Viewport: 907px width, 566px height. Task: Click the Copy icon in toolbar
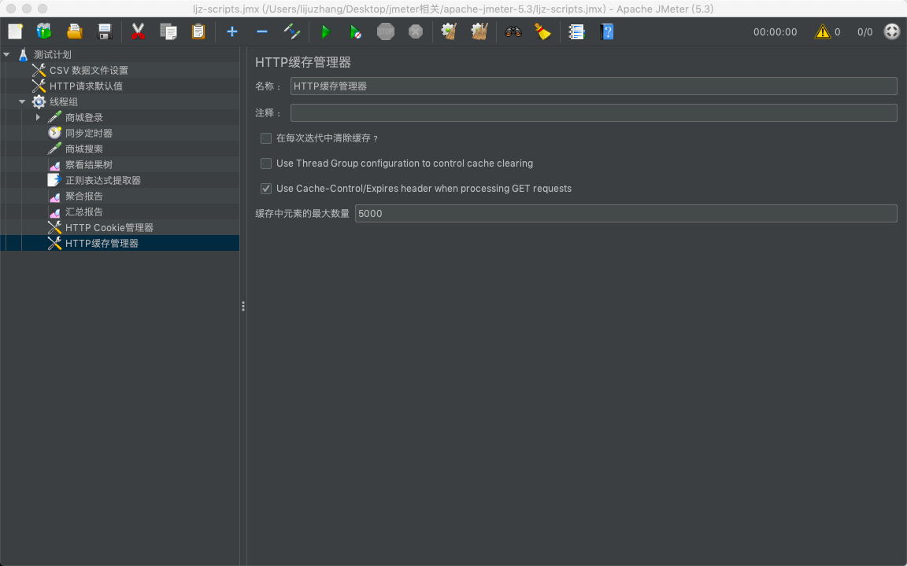pyautogui.click(x=168, y=31)
